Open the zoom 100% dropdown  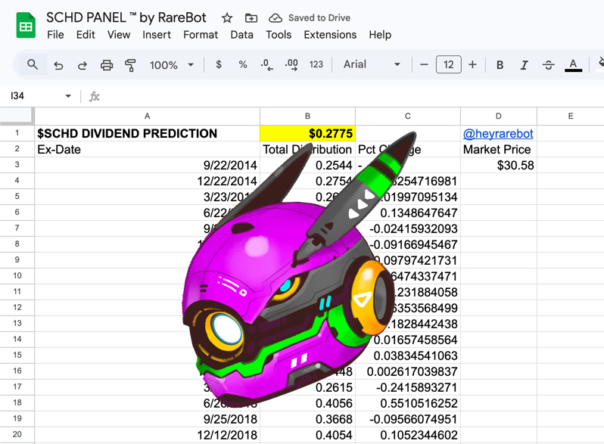(171, 65)
